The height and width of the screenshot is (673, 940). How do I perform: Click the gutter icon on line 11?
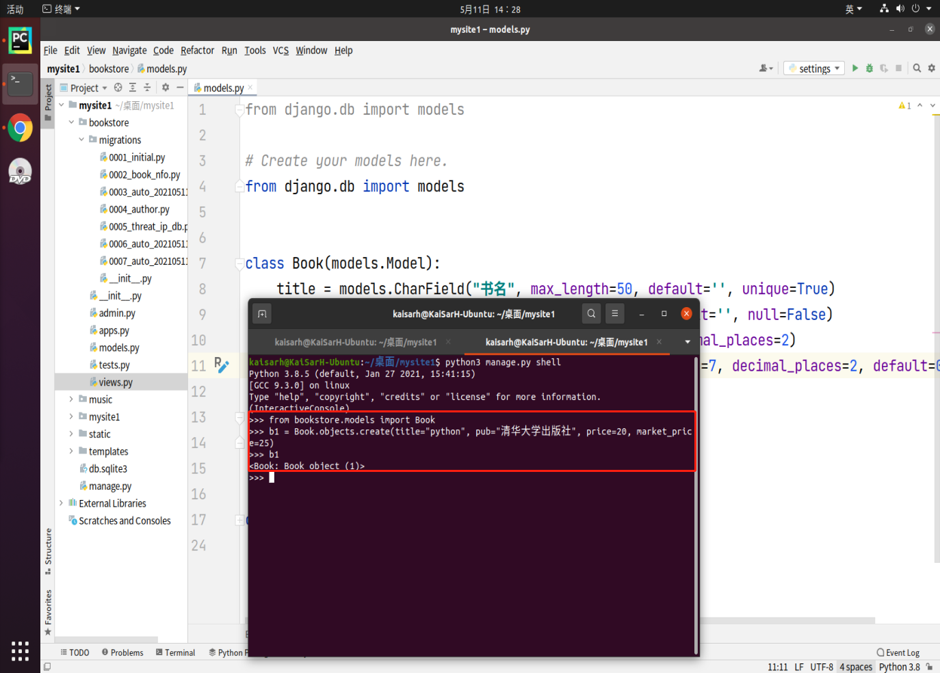pos(222,365)
